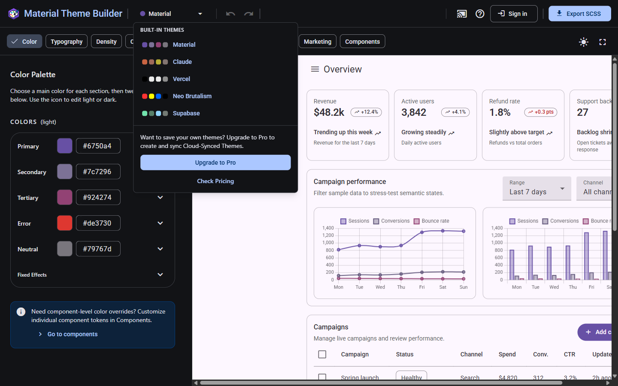Expand the Neutral color options chevron

tap(160, 249)
